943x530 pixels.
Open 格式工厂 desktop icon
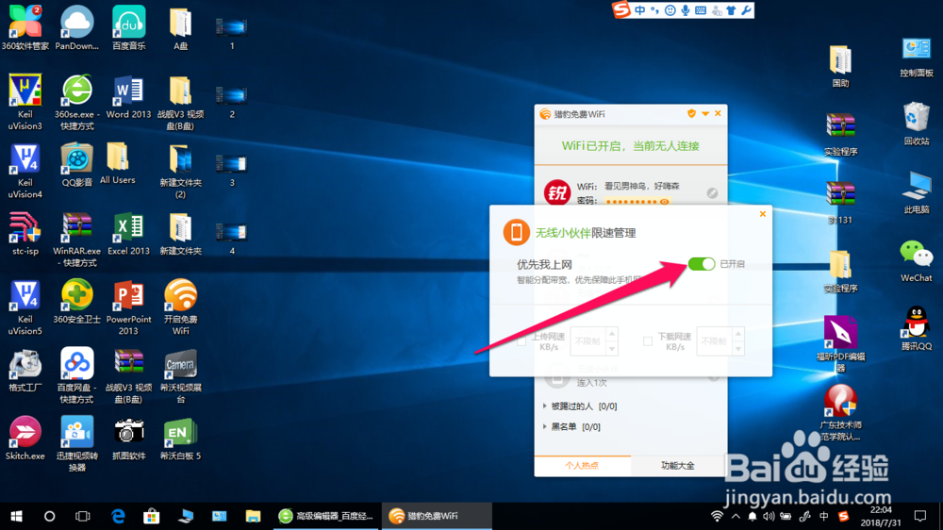[25, 371]
